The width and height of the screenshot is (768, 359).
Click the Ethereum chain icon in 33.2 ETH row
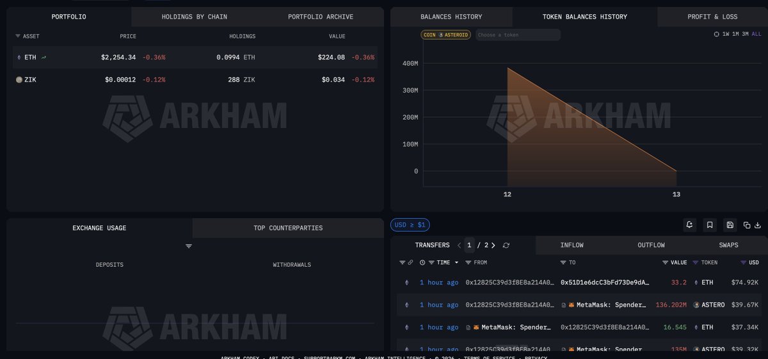[x=406, y=282]
